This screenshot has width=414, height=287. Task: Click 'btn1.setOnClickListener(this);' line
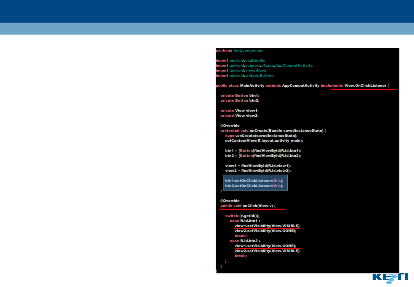click(254, 181)
